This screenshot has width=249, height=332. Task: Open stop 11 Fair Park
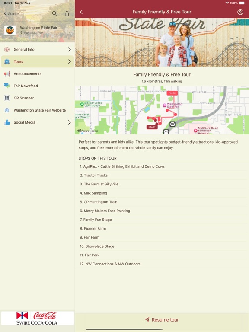pyautogui.click(x=162, y=255)
